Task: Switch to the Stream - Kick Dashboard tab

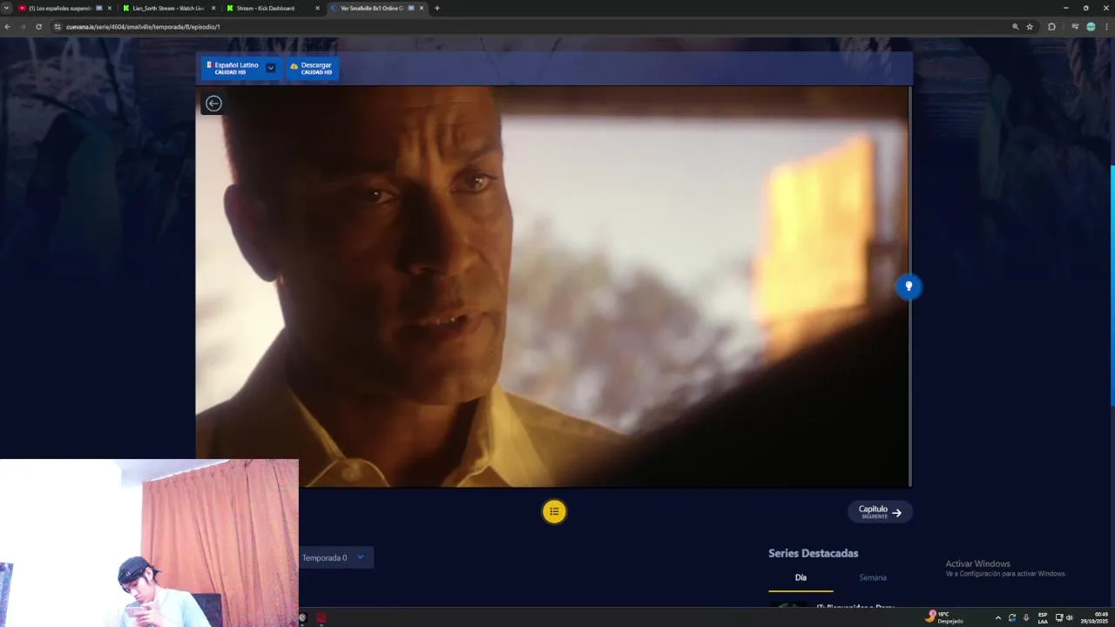Action: pyautogui.click(x=272, y=8)
